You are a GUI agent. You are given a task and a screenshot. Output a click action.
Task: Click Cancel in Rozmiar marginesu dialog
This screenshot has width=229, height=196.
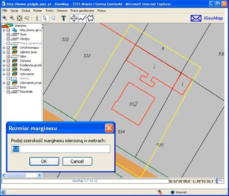(x=77, y=161)
